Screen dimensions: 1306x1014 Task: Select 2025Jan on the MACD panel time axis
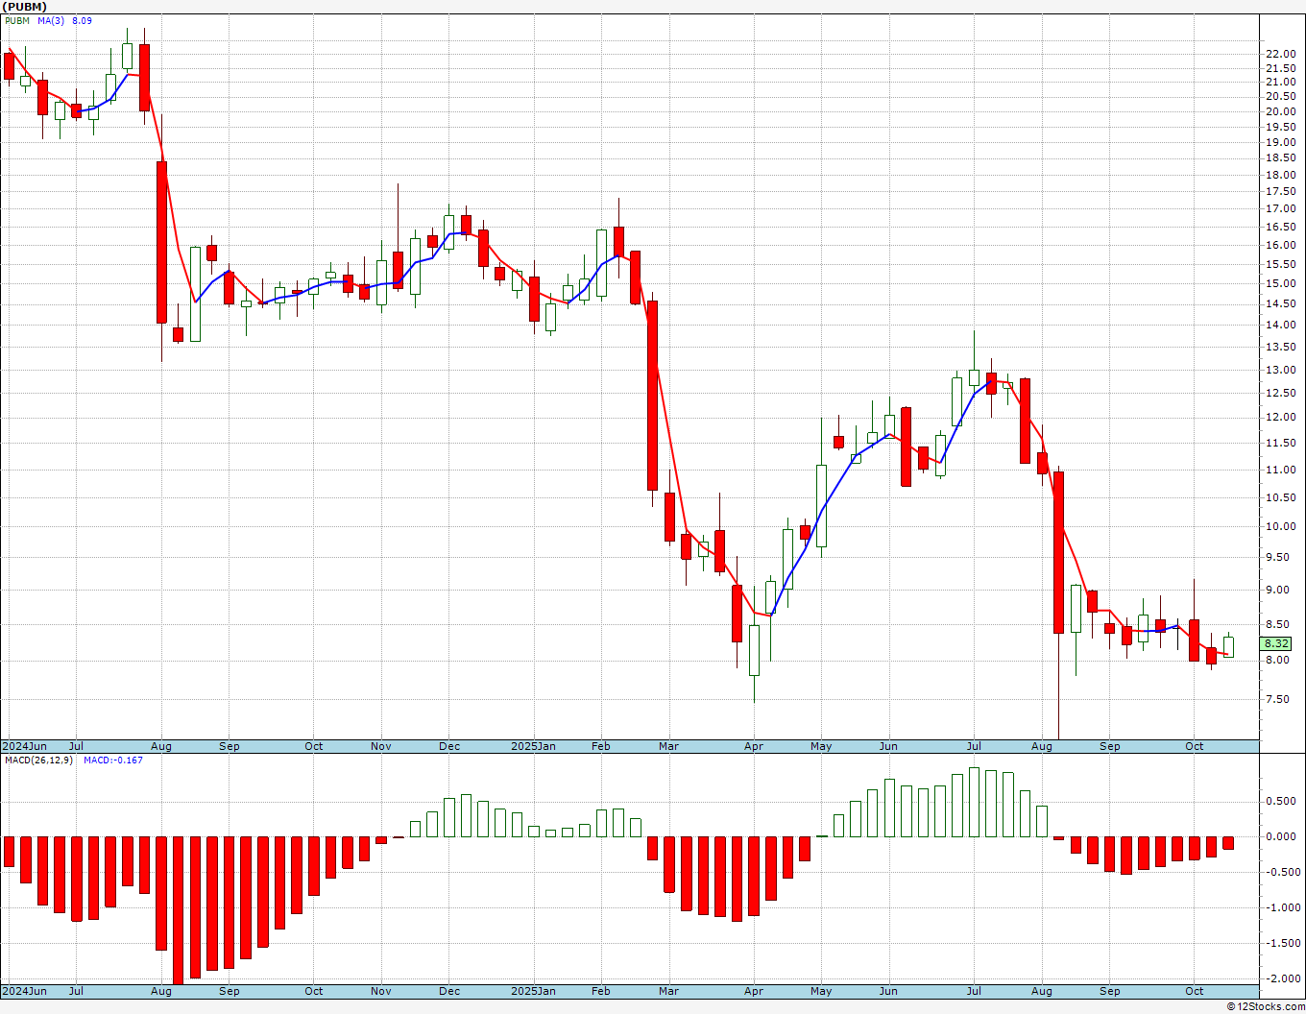point(533,991)
